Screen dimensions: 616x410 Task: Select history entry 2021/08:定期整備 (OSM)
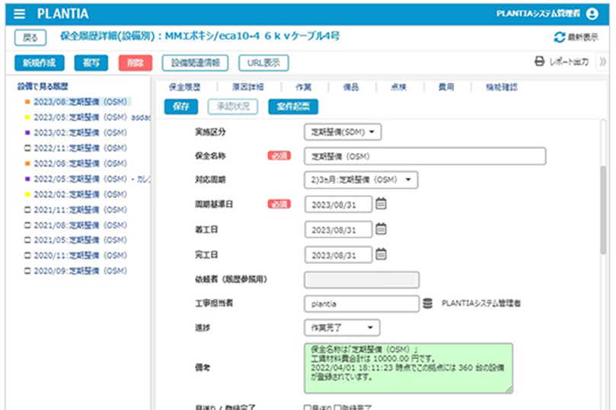[x=81, y=225]
